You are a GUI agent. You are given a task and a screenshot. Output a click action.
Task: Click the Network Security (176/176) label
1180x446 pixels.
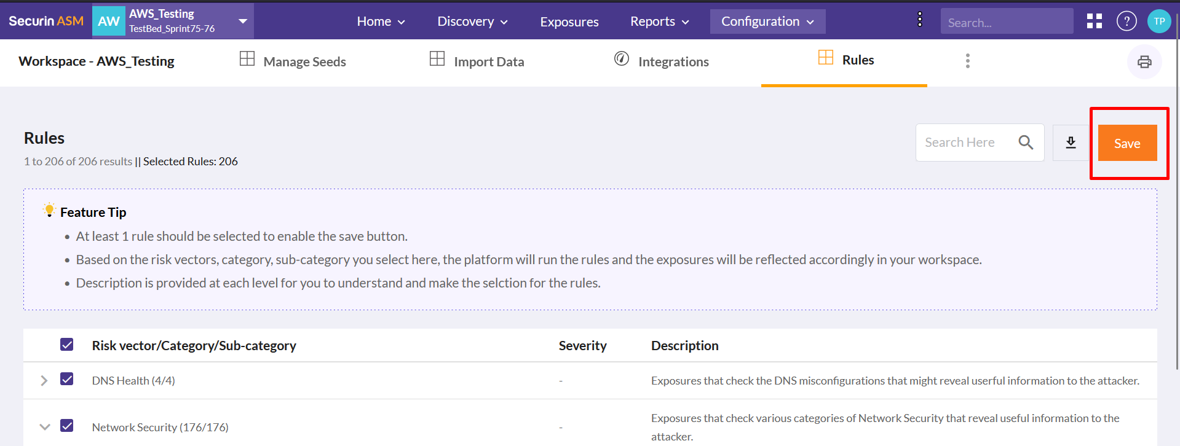pyautogui.click(x=160, y=428)
